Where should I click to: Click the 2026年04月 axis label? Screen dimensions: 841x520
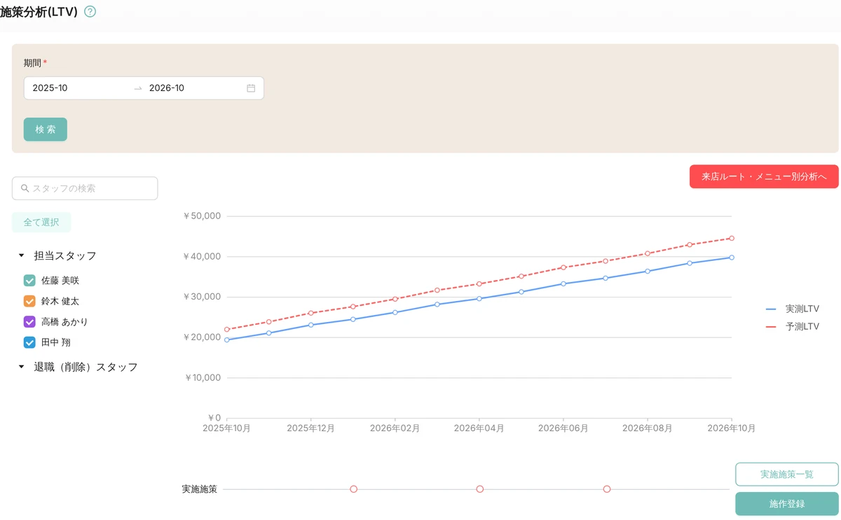pos(479,428)
